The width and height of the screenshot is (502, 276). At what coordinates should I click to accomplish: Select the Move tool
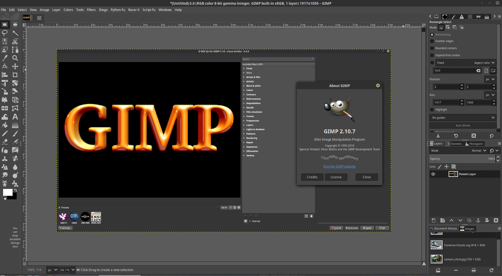(x=15, y=66)
